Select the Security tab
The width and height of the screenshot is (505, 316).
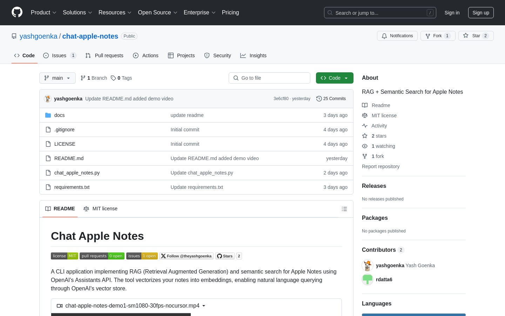[217, 55]
